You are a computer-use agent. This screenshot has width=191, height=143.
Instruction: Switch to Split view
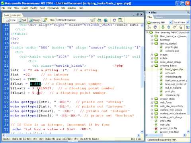22,20
